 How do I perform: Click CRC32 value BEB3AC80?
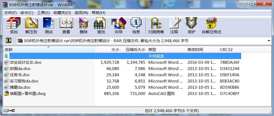tap(230, 81)
